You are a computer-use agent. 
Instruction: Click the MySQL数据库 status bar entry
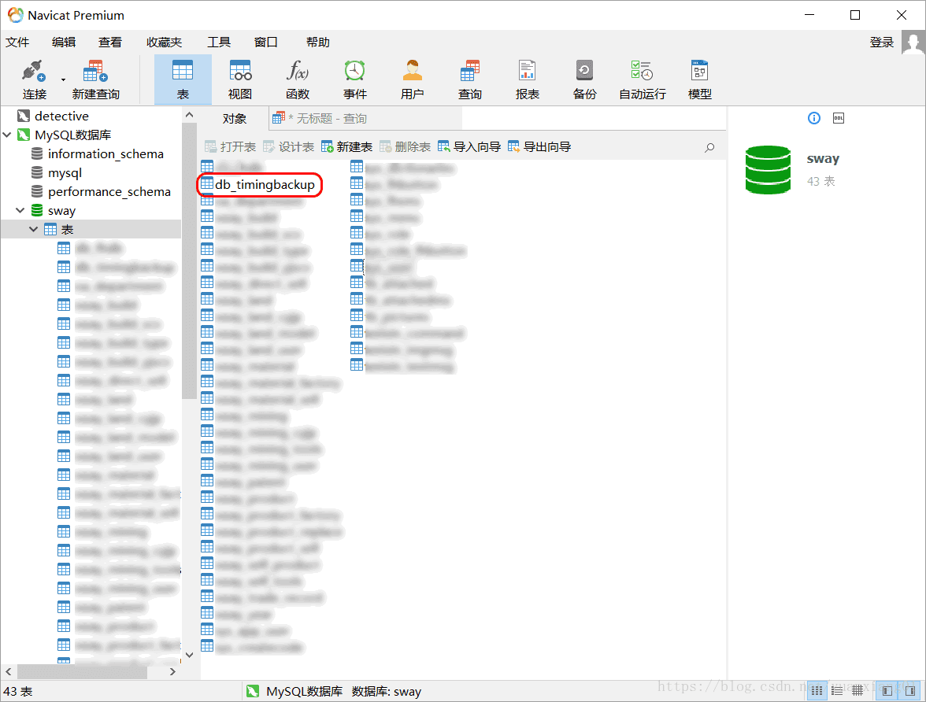pos(294,691)
